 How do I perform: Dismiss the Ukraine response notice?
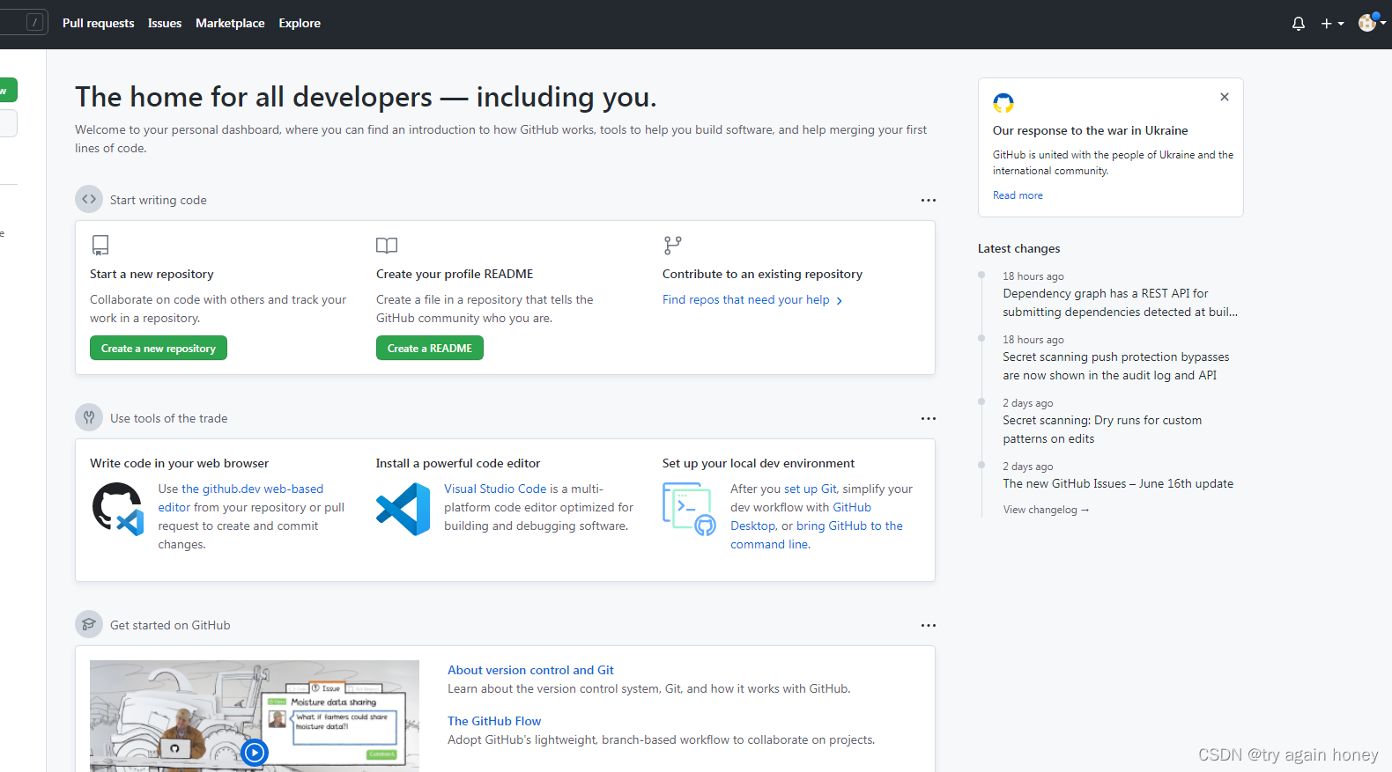[1225, 97]
